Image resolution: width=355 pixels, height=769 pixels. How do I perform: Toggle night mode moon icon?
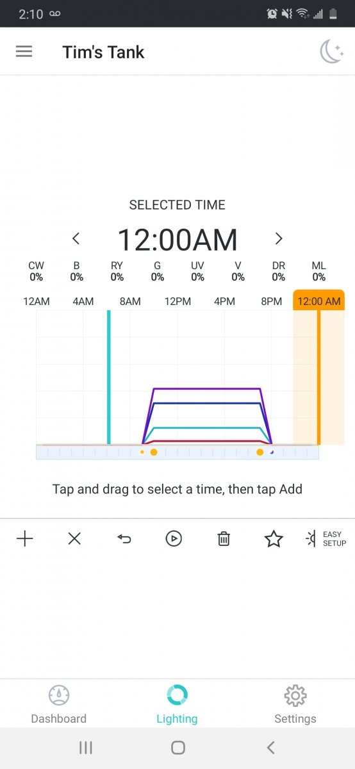tap(332, 52)
